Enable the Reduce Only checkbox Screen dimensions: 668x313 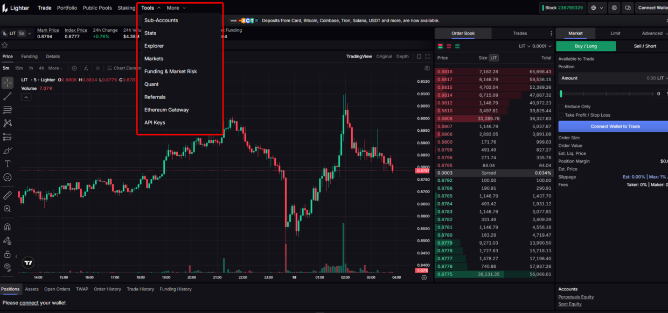click(561, 106)
